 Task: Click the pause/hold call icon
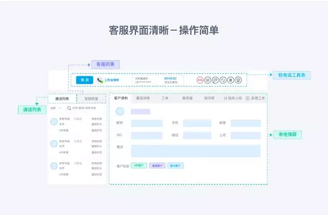(x=231, y=80)
